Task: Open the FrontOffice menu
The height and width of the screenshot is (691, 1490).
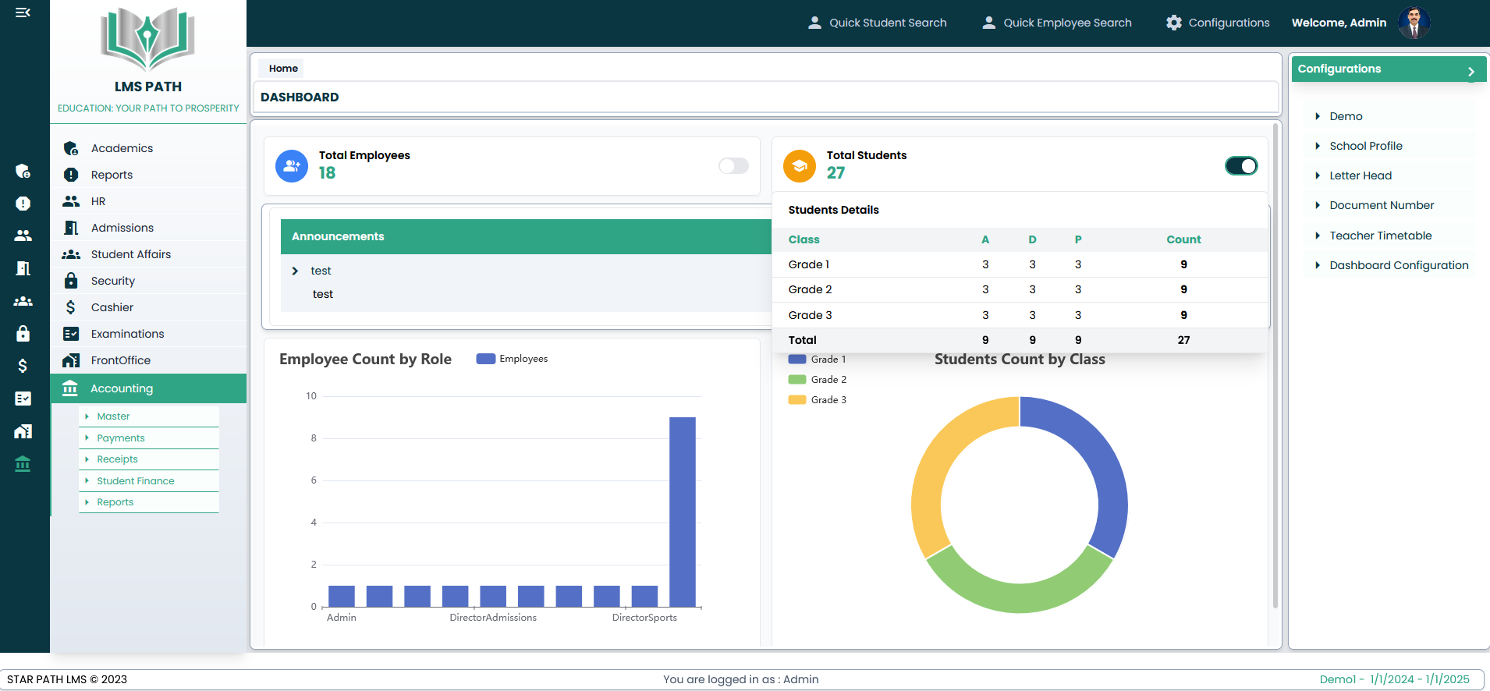Action: point(148,360)
